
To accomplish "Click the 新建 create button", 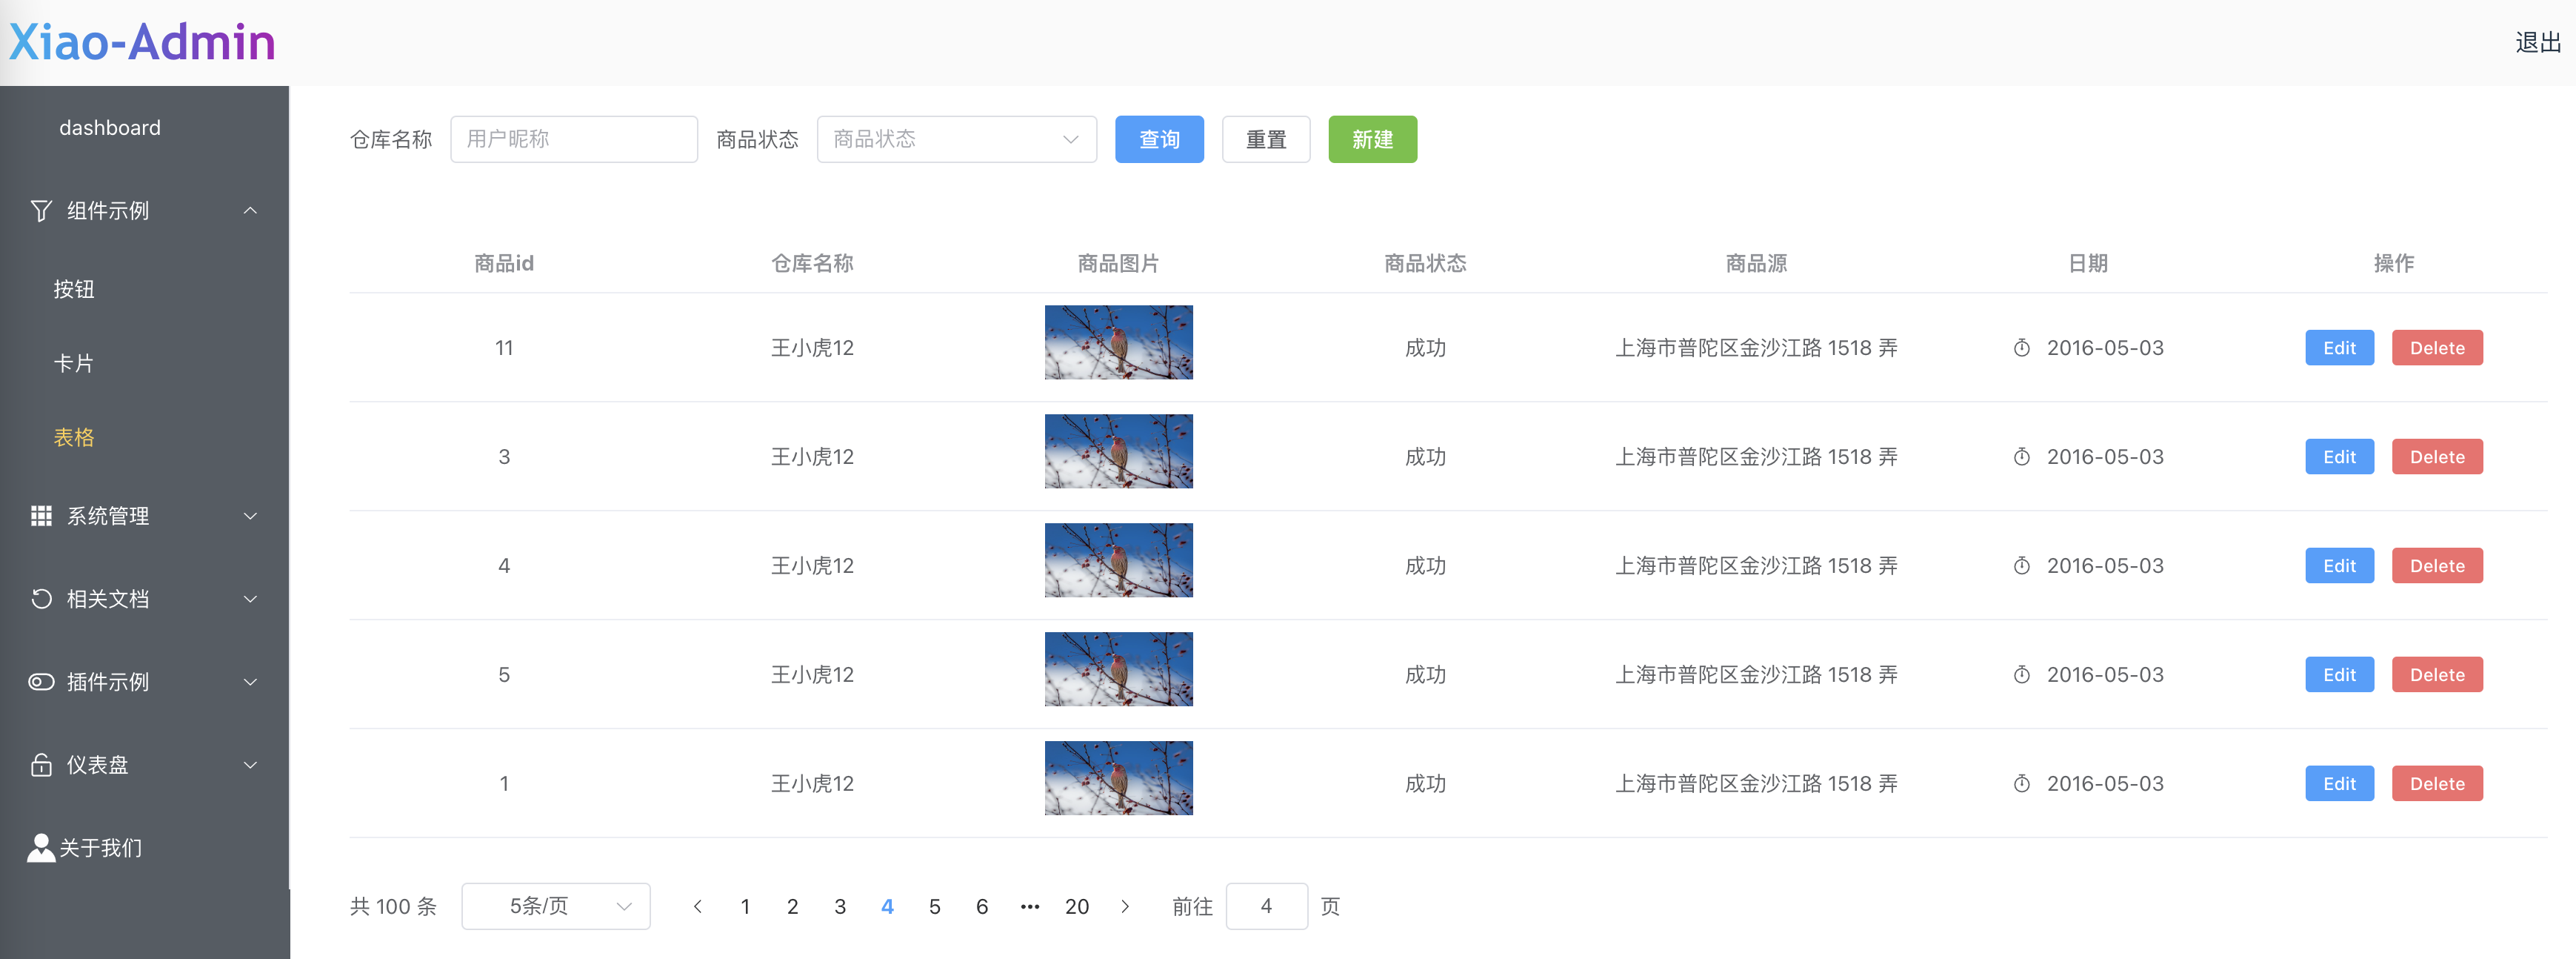I will [1372, 139].
